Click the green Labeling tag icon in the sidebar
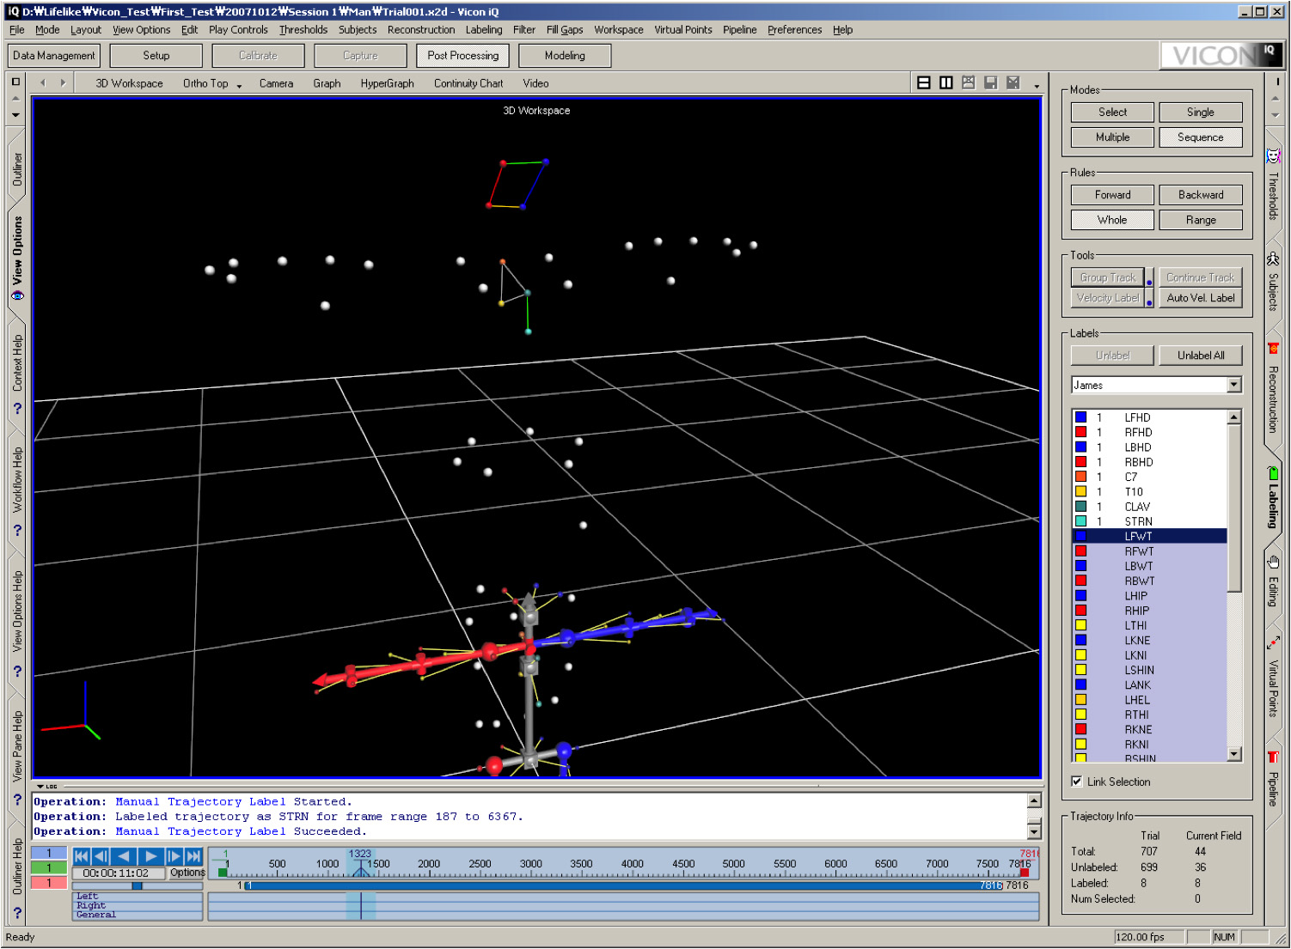Image resolution: width=1291 pixels, height=949 pixels. [1274, 473]
